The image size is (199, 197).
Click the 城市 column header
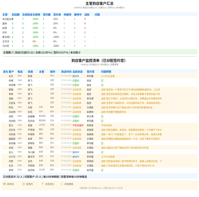[x=53, y=72]
